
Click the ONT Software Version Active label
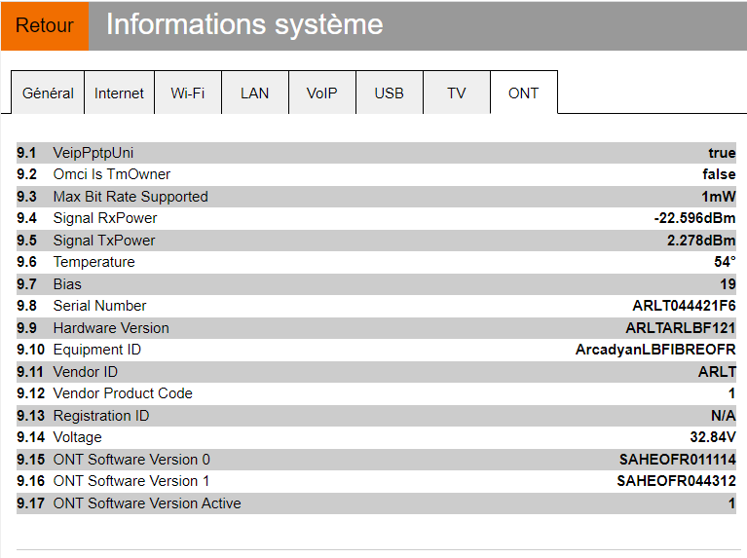(147, 503)
